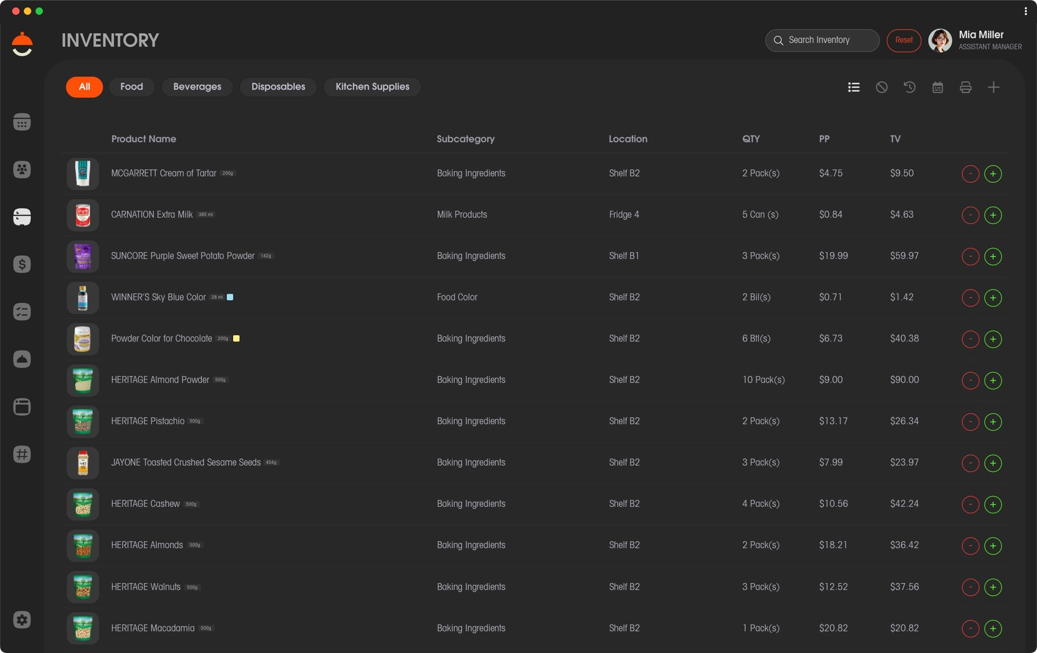This screenshot has height=653, width=1037.
Task: Open inventory history clock icon
Action: tap(910, 87)
